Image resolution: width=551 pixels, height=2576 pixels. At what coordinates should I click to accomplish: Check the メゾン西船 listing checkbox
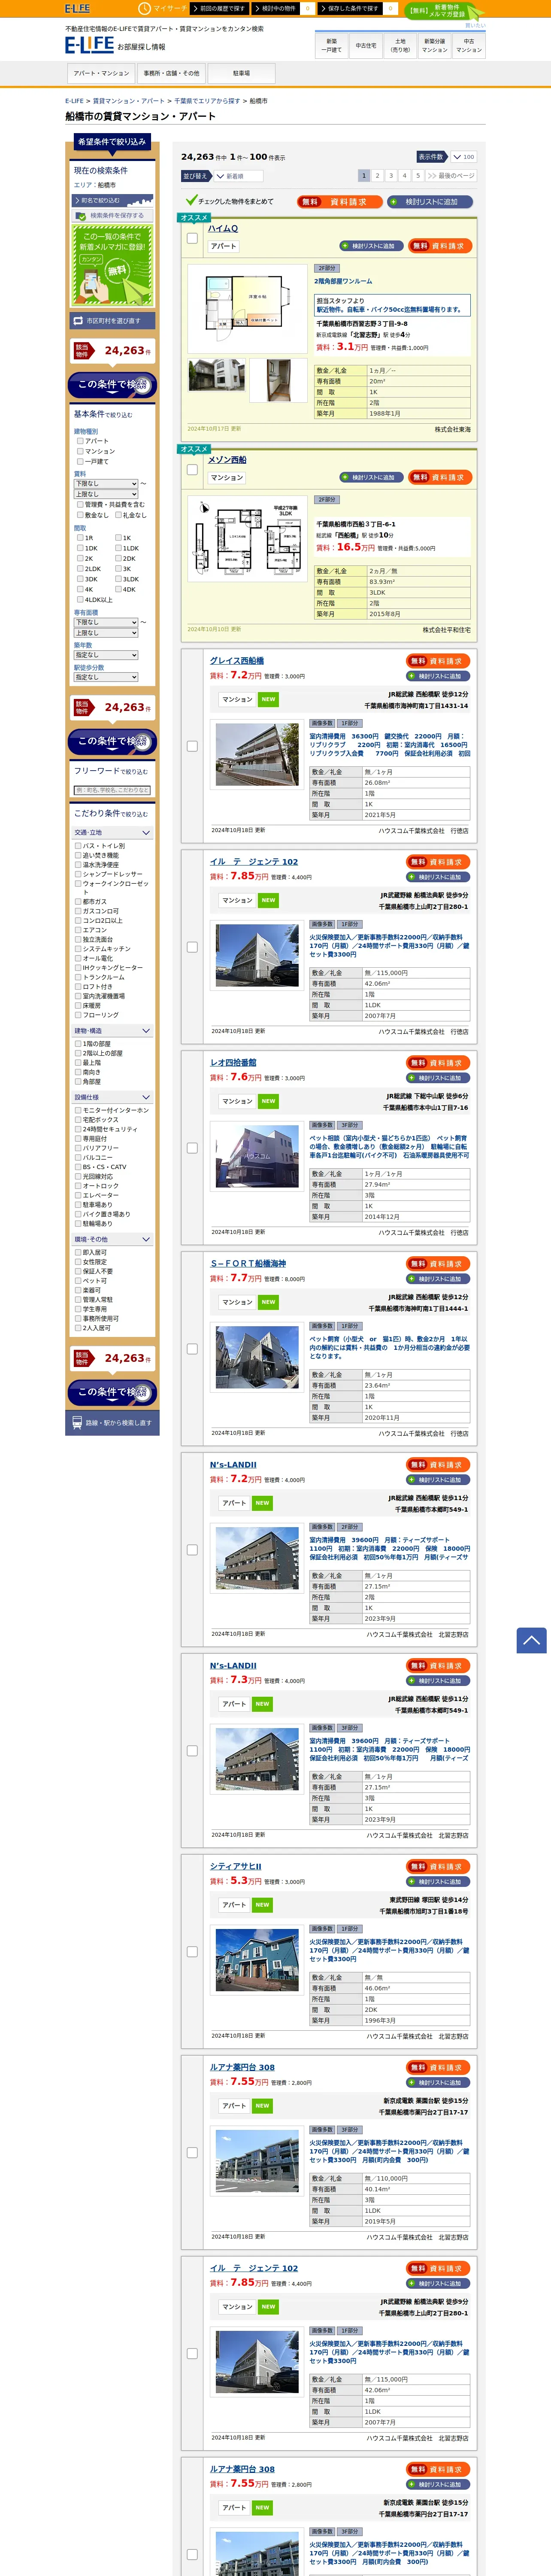pos(192,470)
